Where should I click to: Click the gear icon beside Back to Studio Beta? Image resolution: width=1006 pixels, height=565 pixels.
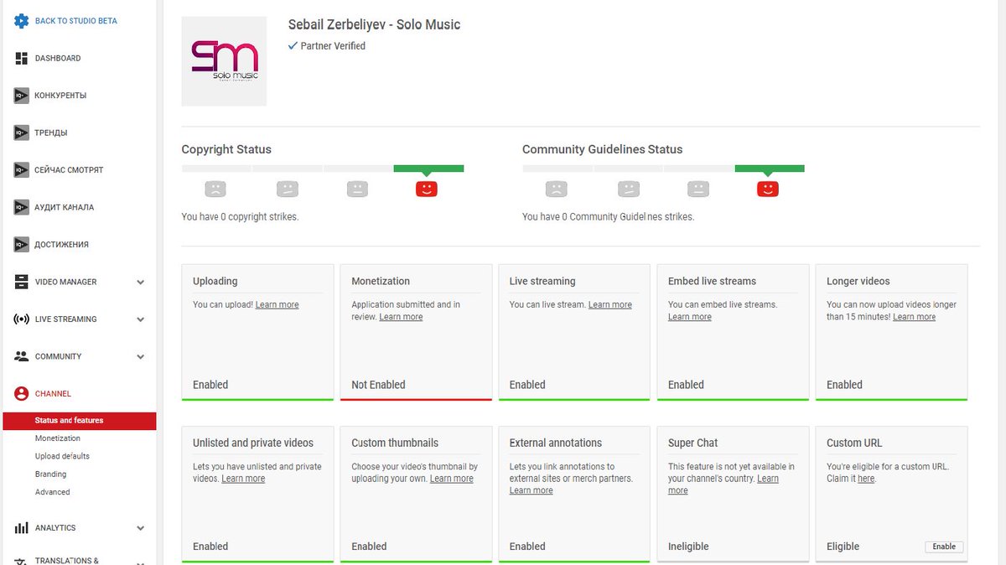(21, 21)
